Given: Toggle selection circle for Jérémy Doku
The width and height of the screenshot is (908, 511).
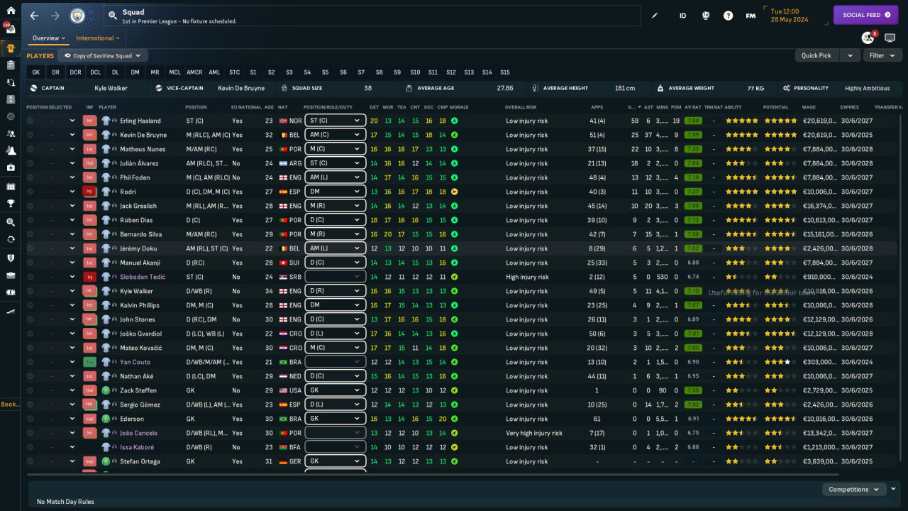Looking at the screenshot, I should [31, 248].
